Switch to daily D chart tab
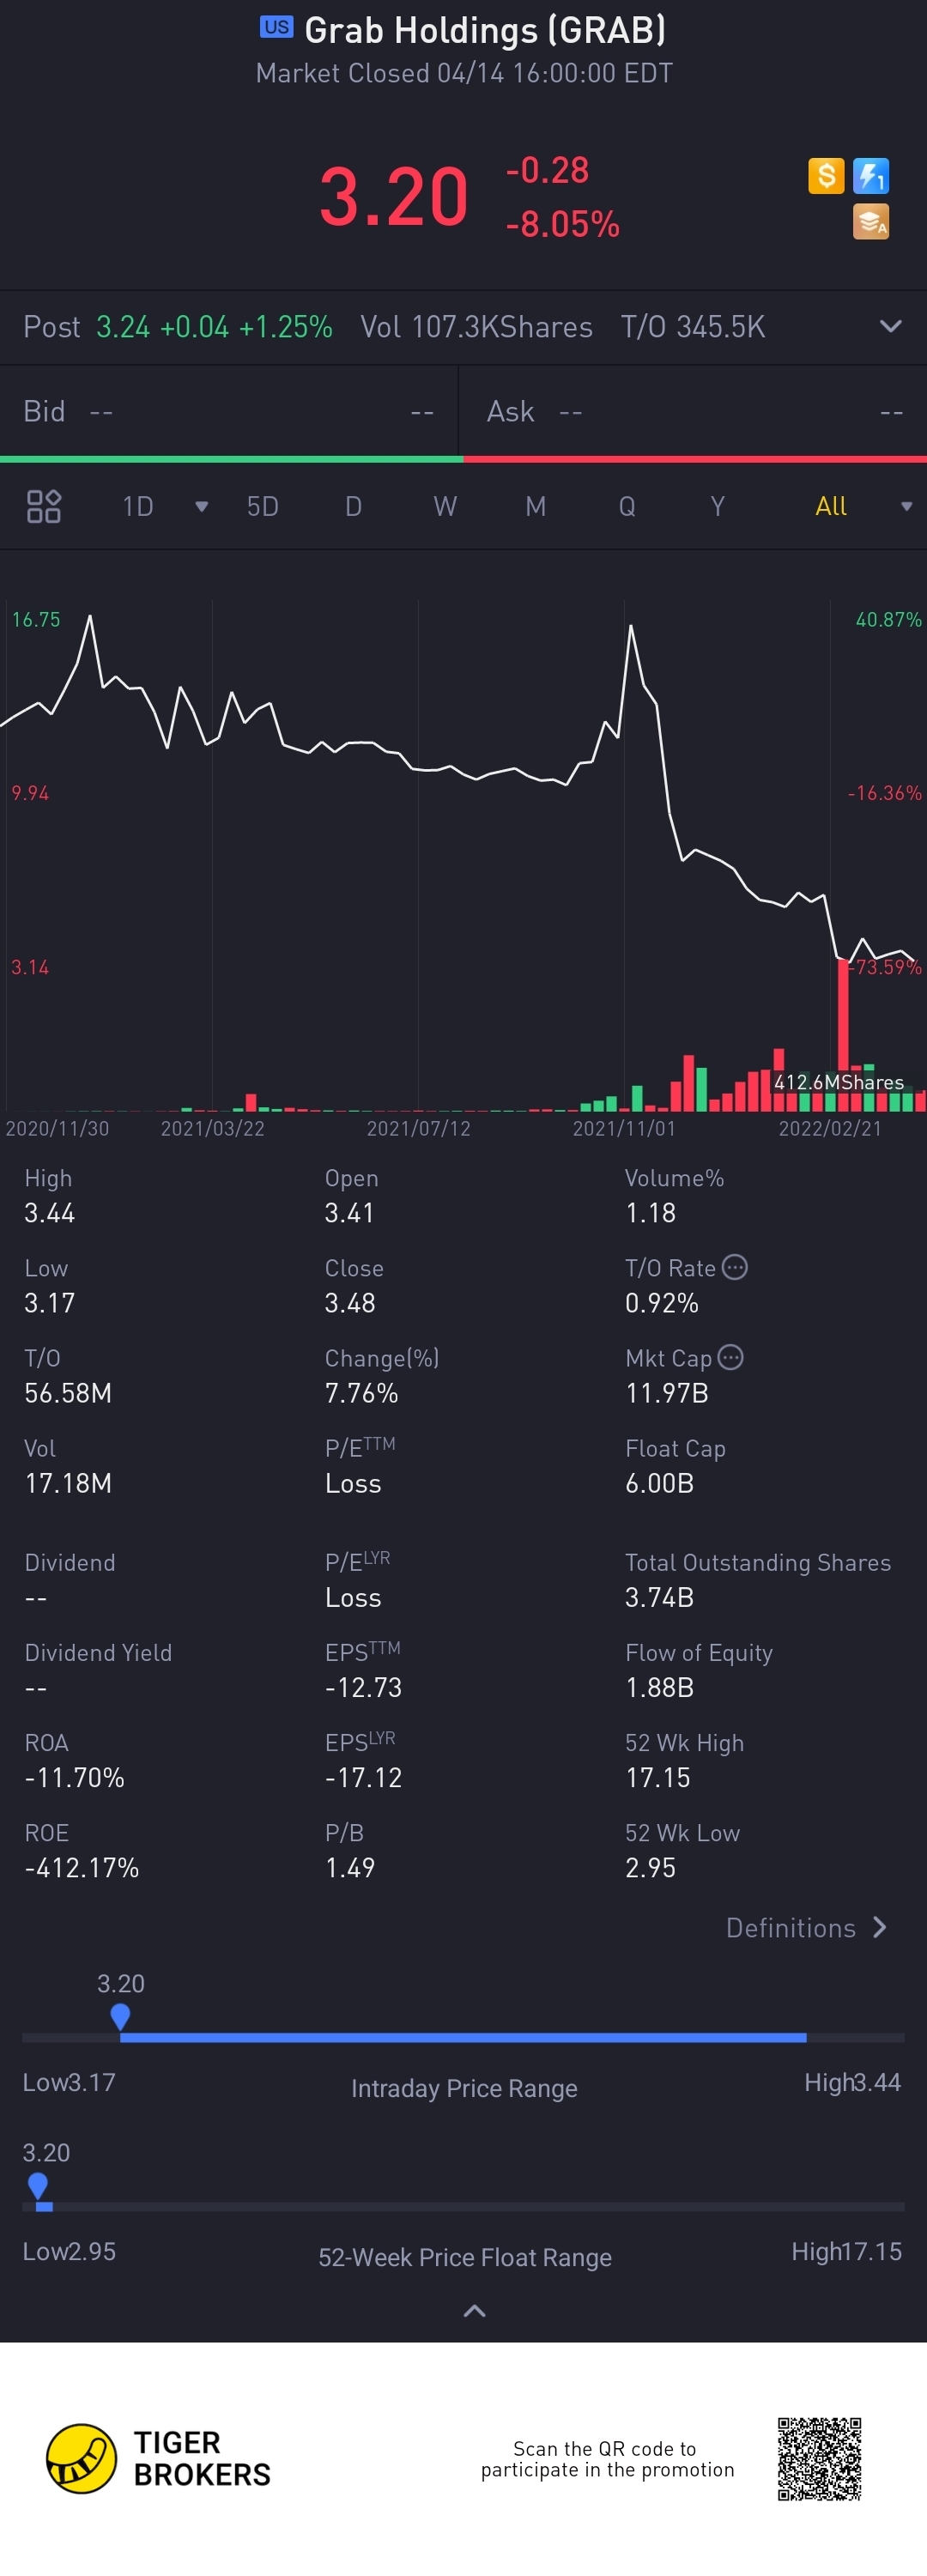The image size is (927, 2576). [353, 506]
